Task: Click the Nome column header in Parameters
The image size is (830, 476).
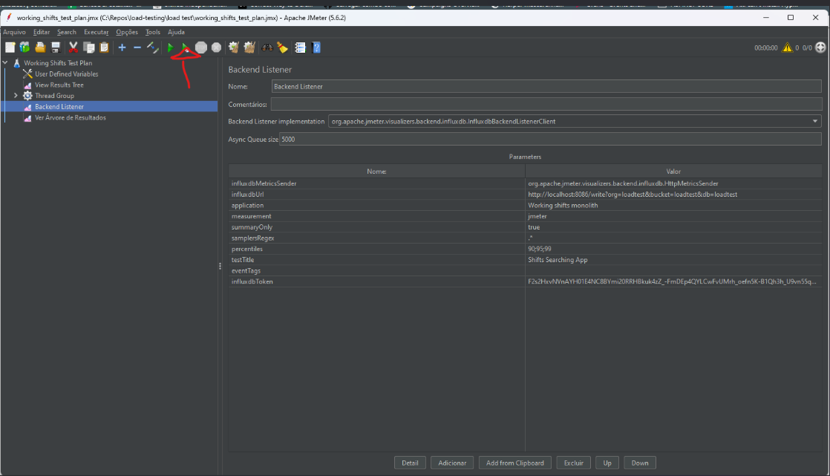Action: click(376, 172)
